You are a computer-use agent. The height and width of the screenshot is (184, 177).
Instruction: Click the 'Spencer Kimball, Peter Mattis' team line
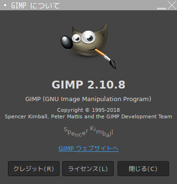click(88, 116)
